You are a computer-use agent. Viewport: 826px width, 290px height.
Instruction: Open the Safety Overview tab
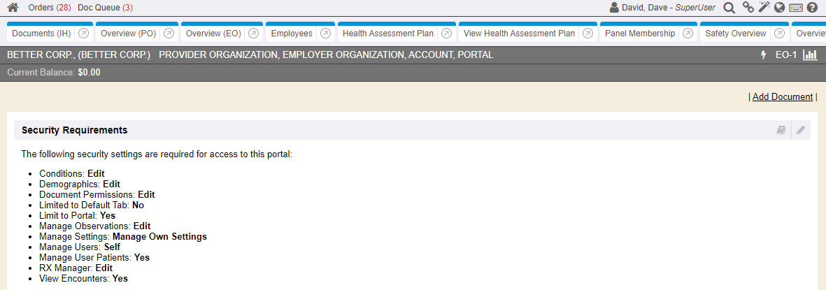(x=736, y=34)
